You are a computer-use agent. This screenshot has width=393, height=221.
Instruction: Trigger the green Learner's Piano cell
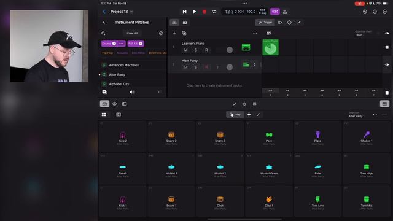point(270,47)
